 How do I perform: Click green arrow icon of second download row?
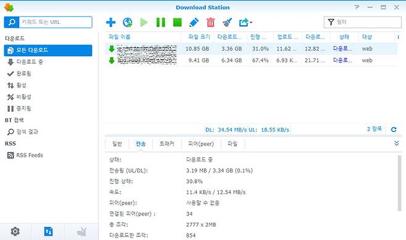pos(111,60)
